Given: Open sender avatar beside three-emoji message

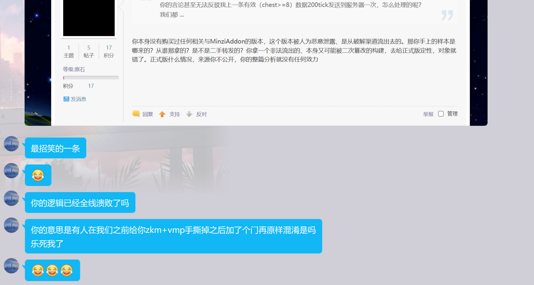Looking at the screenshot, I should click(x=11, y=266).
